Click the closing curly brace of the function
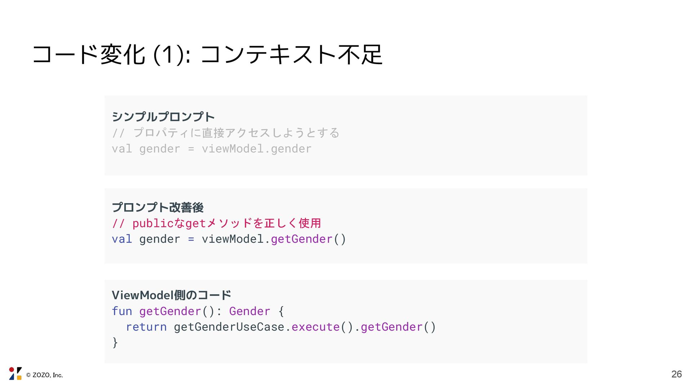The width and height of the screenshot is (692, 389). pyautogui.click(x=115, y=342)
